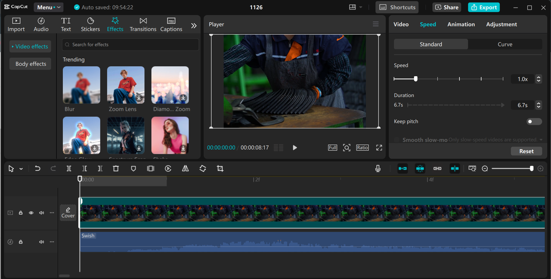Toggle preview axis
The height and width of the screenshot is (279, 551).
point(455,169)
